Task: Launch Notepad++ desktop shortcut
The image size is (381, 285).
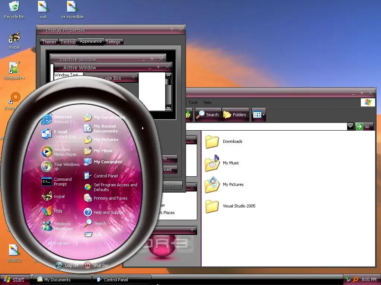Action: pyautogui.click(x=14, y=71)
